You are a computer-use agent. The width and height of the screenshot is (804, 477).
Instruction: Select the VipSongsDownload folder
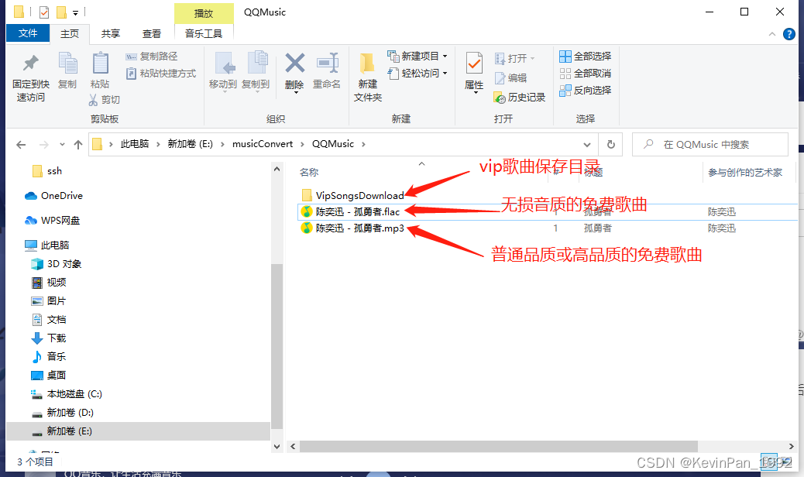(352, 195)
